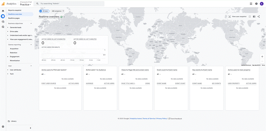Open Privacy Policy link

click(162, 119)
